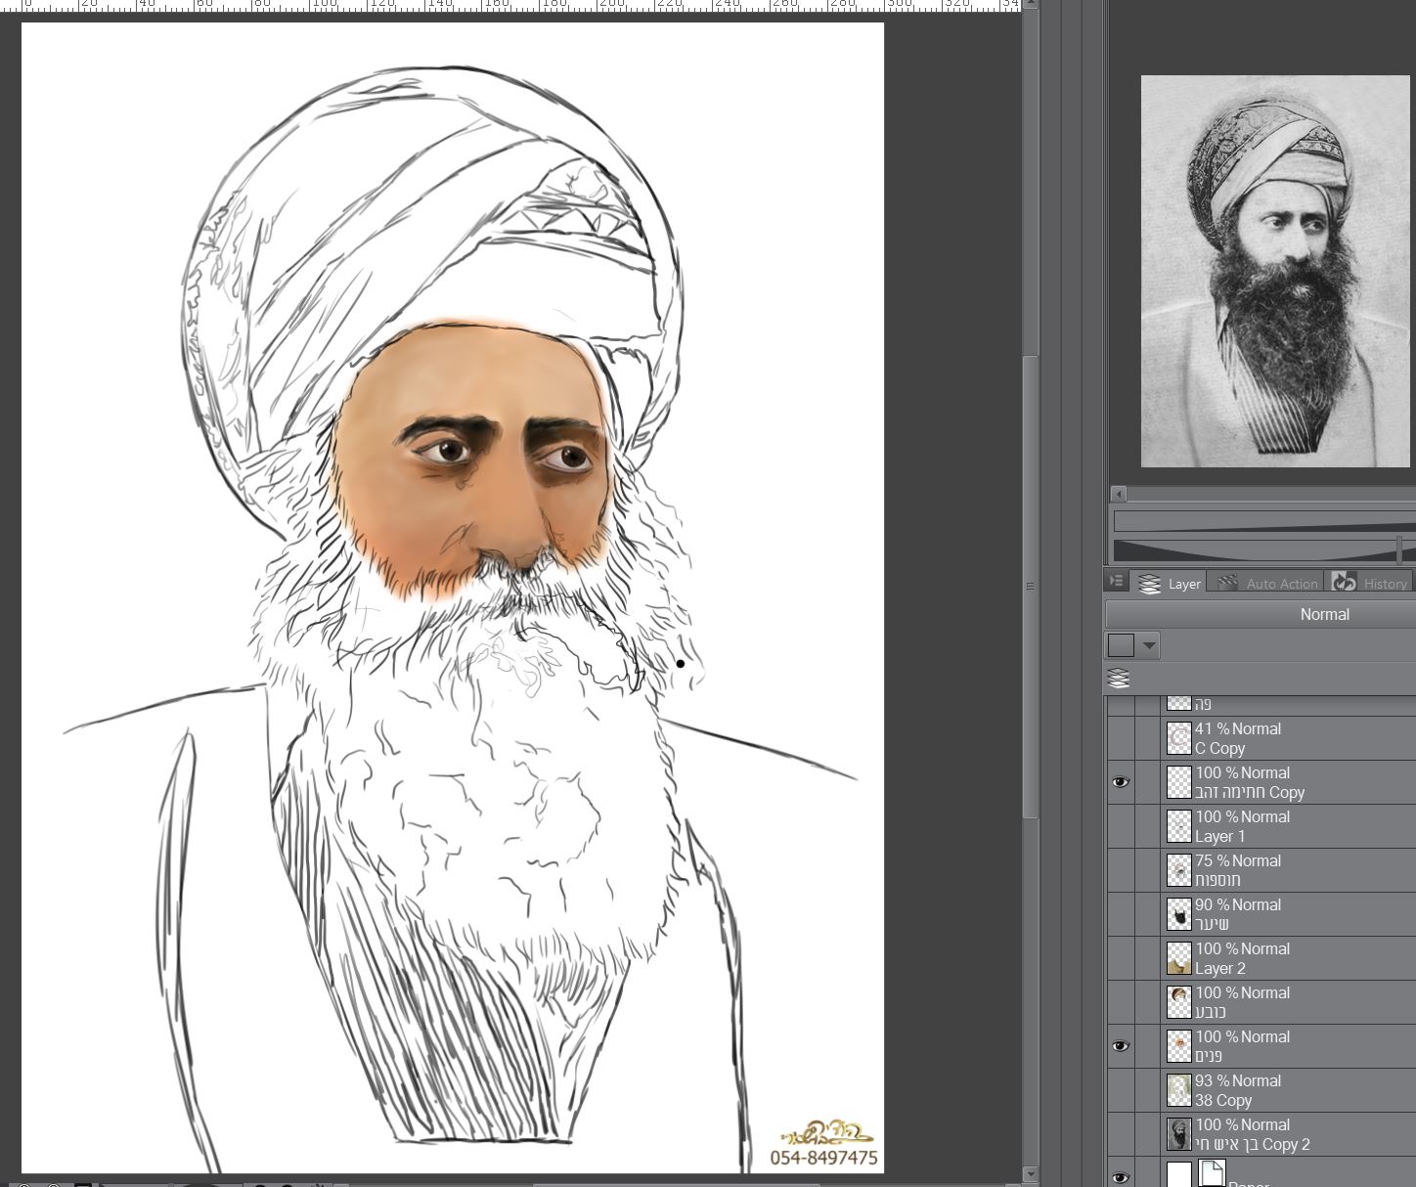Switch to the Auto Action tab
This screenshot has width=1416, height=1187.
point(1266,583)
